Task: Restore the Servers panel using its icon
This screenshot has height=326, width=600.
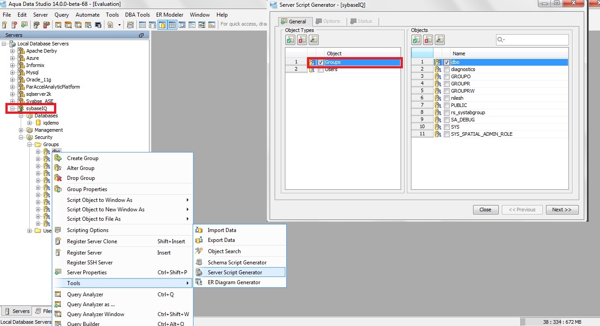Action: [141, 35]
